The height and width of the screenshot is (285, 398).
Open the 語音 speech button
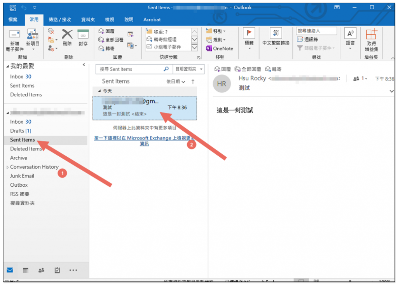click(x=350, y=39)
